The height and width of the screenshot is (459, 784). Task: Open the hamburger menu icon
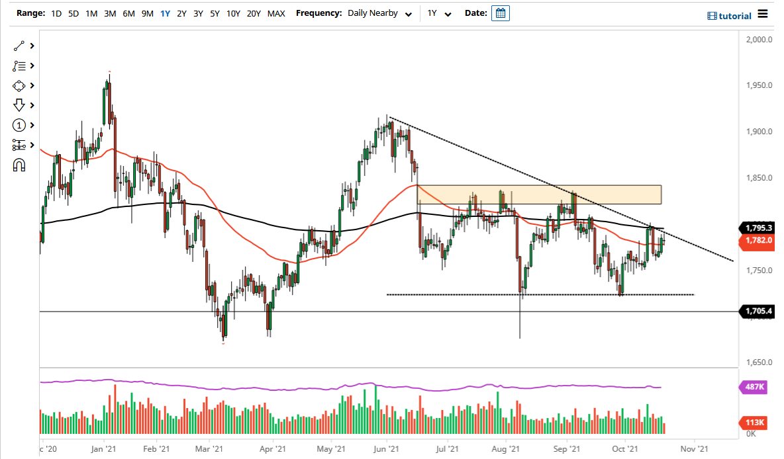pos(763,14)
